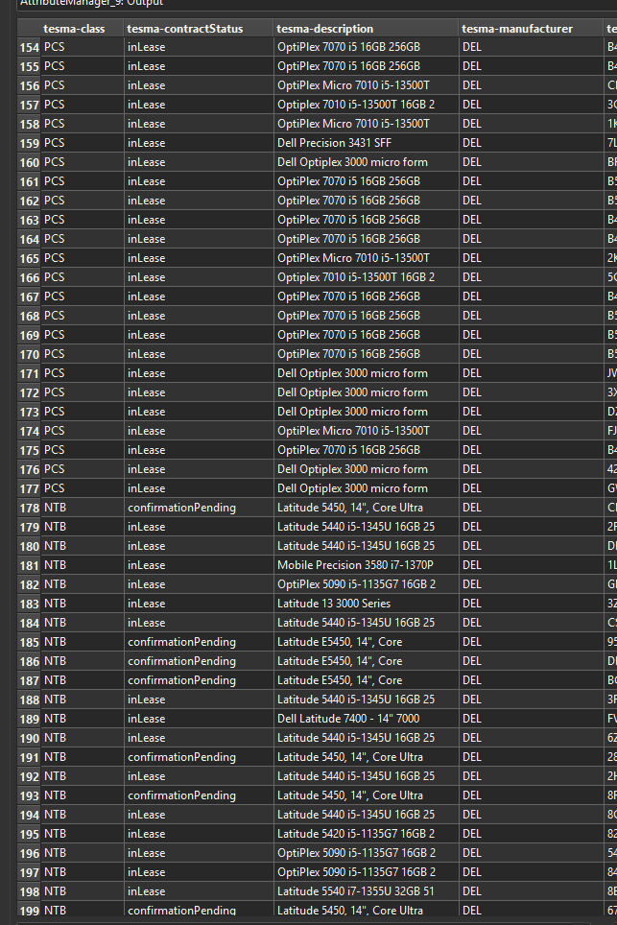
Task: Click row number 161
Action: coord(29,181)
